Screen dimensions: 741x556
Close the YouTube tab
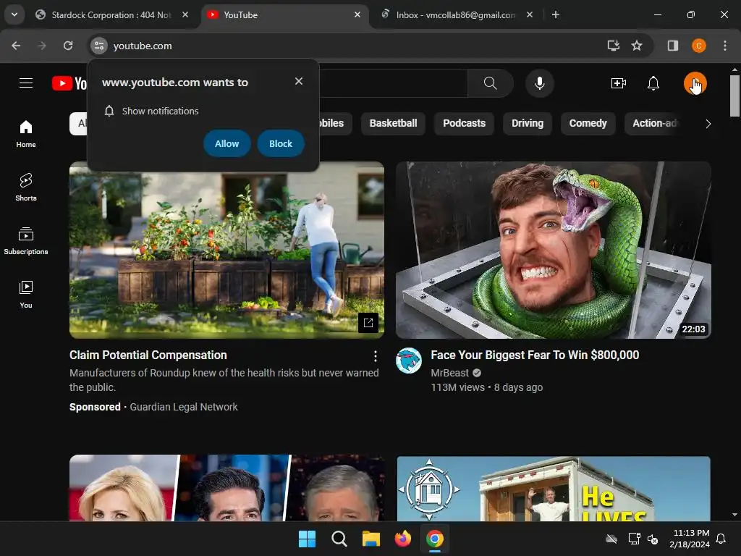tap(357, 14)
